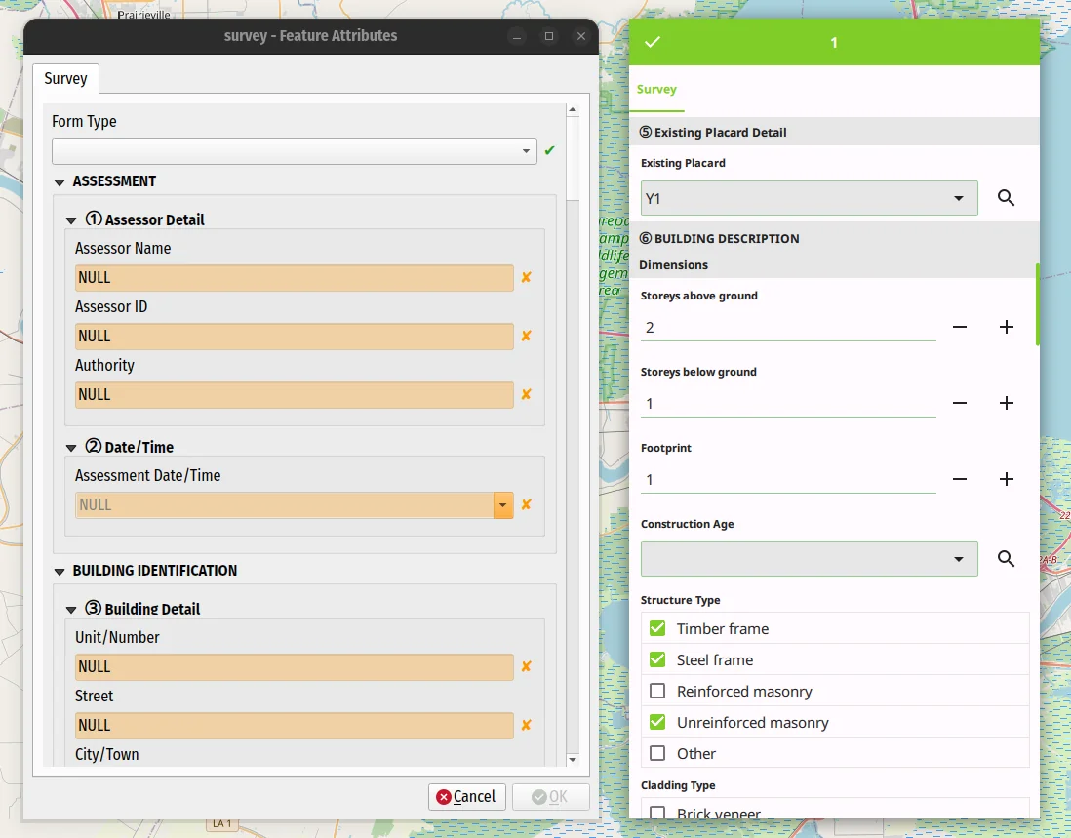Clear Authority field using its X icon
1071x838 pixels.
coord(526,395)
